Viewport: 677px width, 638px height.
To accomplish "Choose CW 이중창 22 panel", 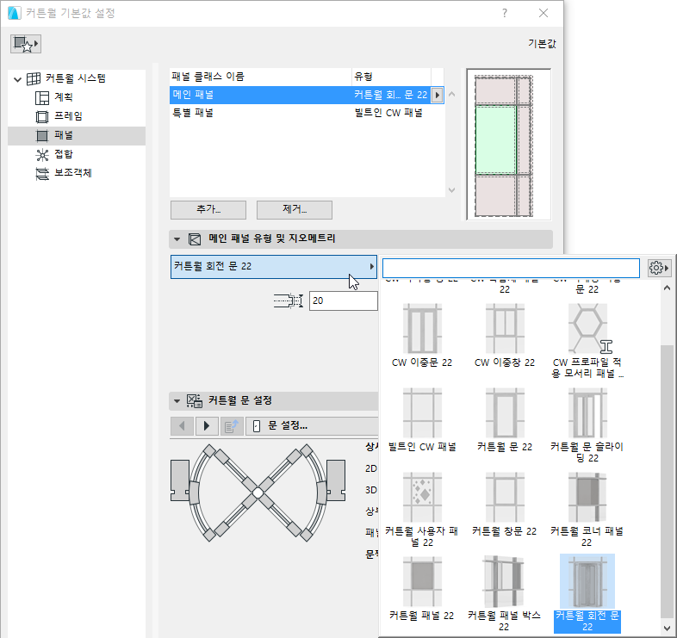I will pyautogui.click(x=505, y=336).
